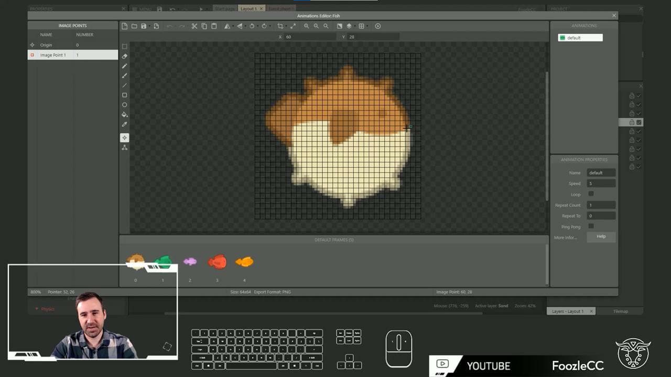Viewport: 671px width, 377px height.
Task: Click the animation Name field
Action: point(601,173)
